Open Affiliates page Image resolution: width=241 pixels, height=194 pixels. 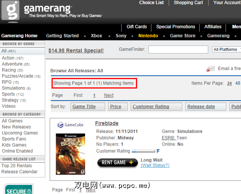[213, 27]
